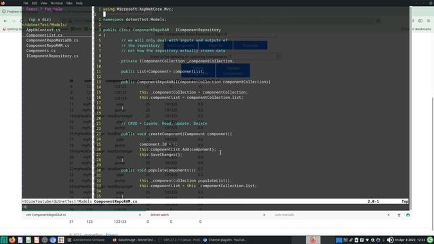434x244 pixels.
Task: Open ComponentList.cs in the file tree
Action: (44, 35)
